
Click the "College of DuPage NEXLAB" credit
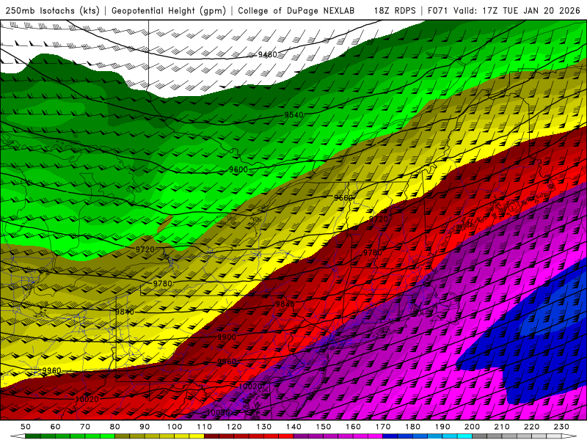pos(296,10)
